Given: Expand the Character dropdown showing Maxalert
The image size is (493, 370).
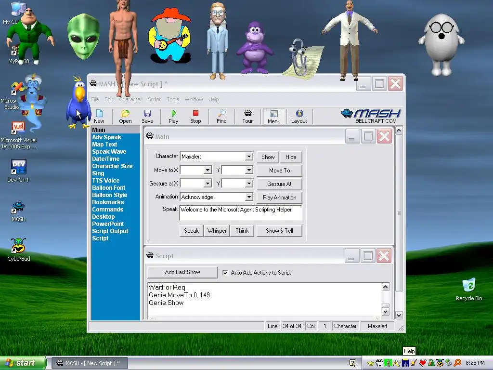Looking at the screenshot, I should (x=249, y=157).
